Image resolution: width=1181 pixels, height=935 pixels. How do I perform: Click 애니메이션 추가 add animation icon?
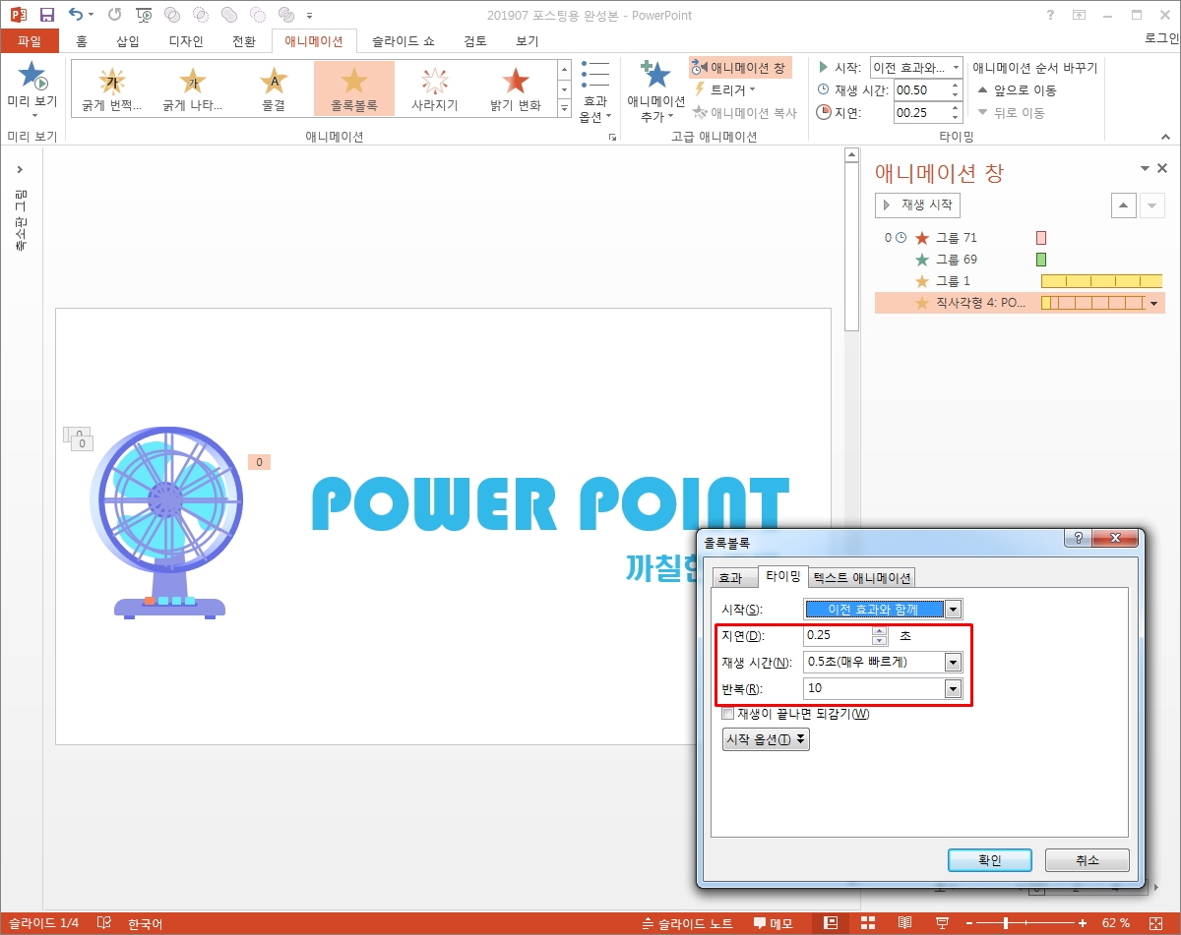655,90
